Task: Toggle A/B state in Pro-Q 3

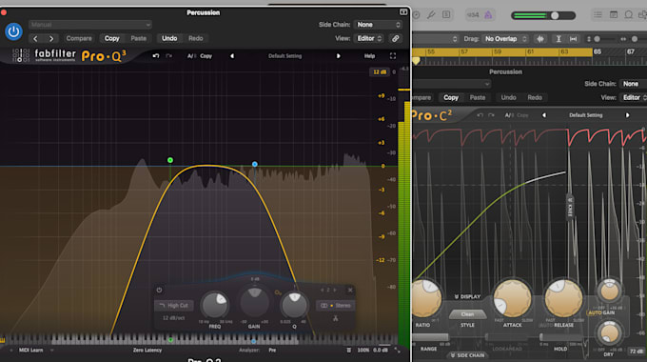Action: point(190,56)
